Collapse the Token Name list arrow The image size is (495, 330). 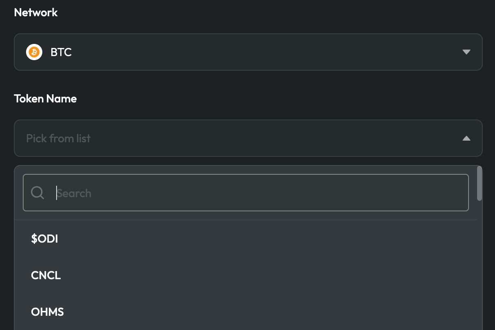coord(467,138)
